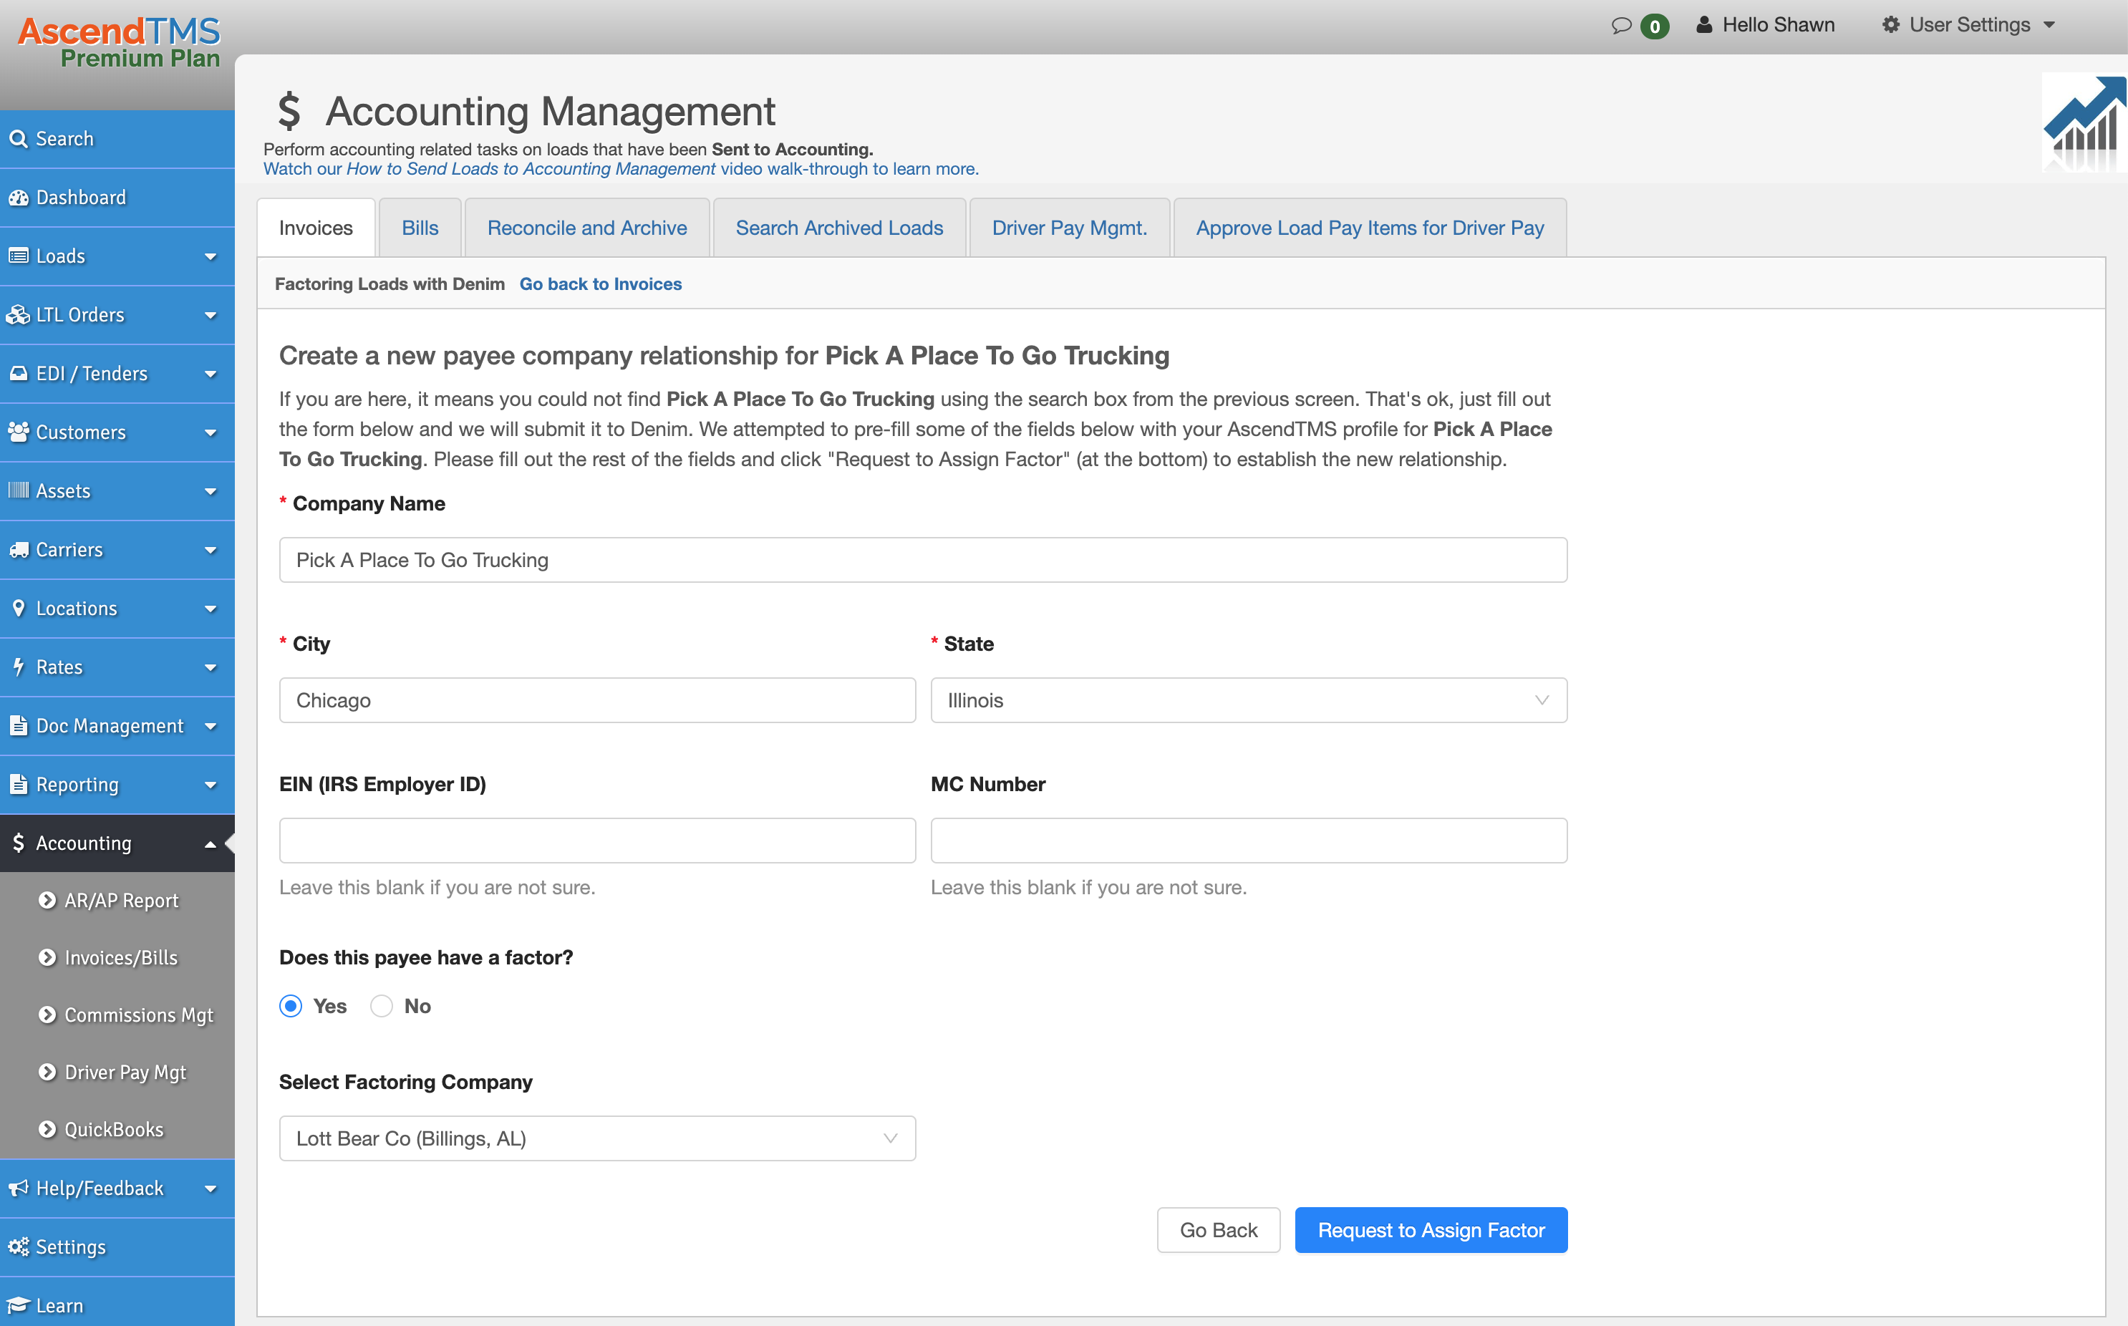
Task: Open the Driver Pay Mgmt. tab
Action: (x=1069, y=228)
